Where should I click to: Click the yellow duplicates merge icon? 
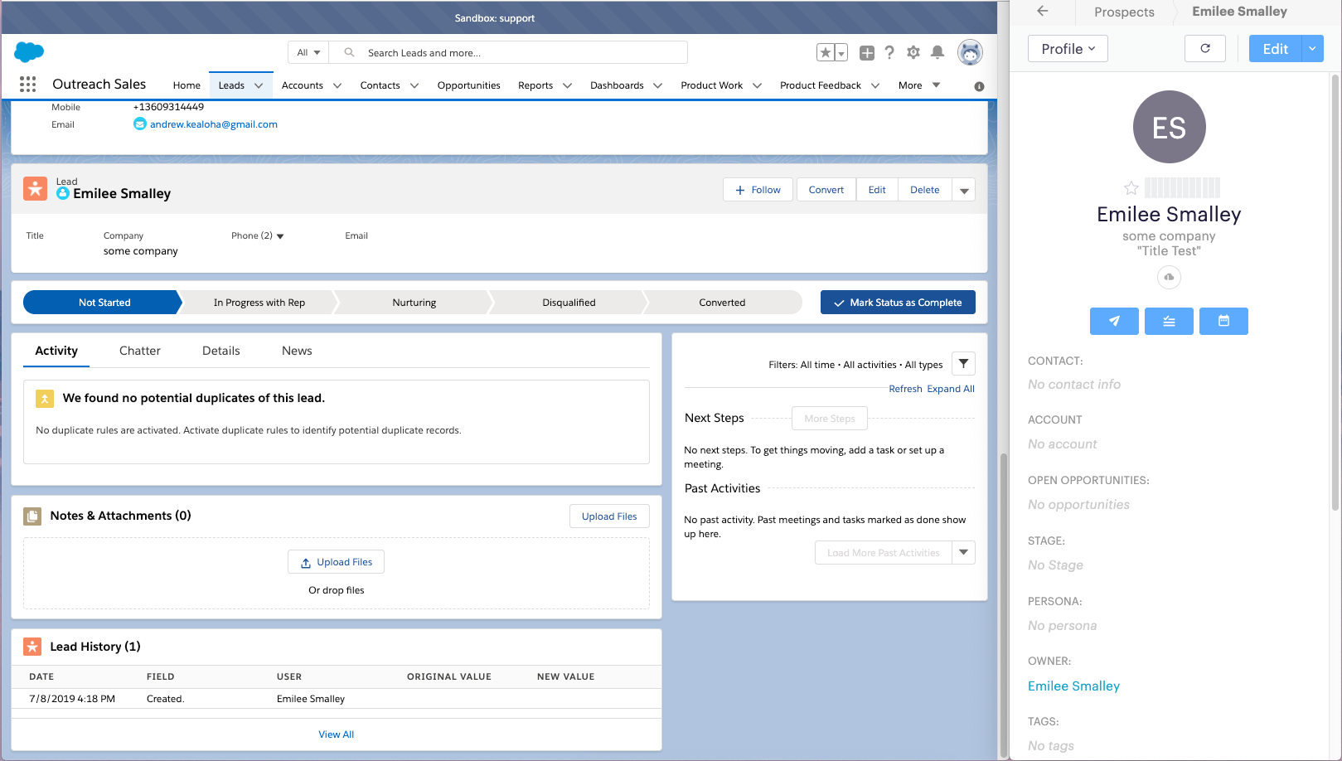coord(45,399)
